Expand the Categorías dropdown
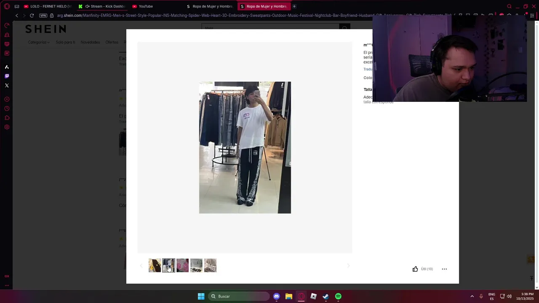This screenshot has height=303, width=539. [x=39, y=42]
